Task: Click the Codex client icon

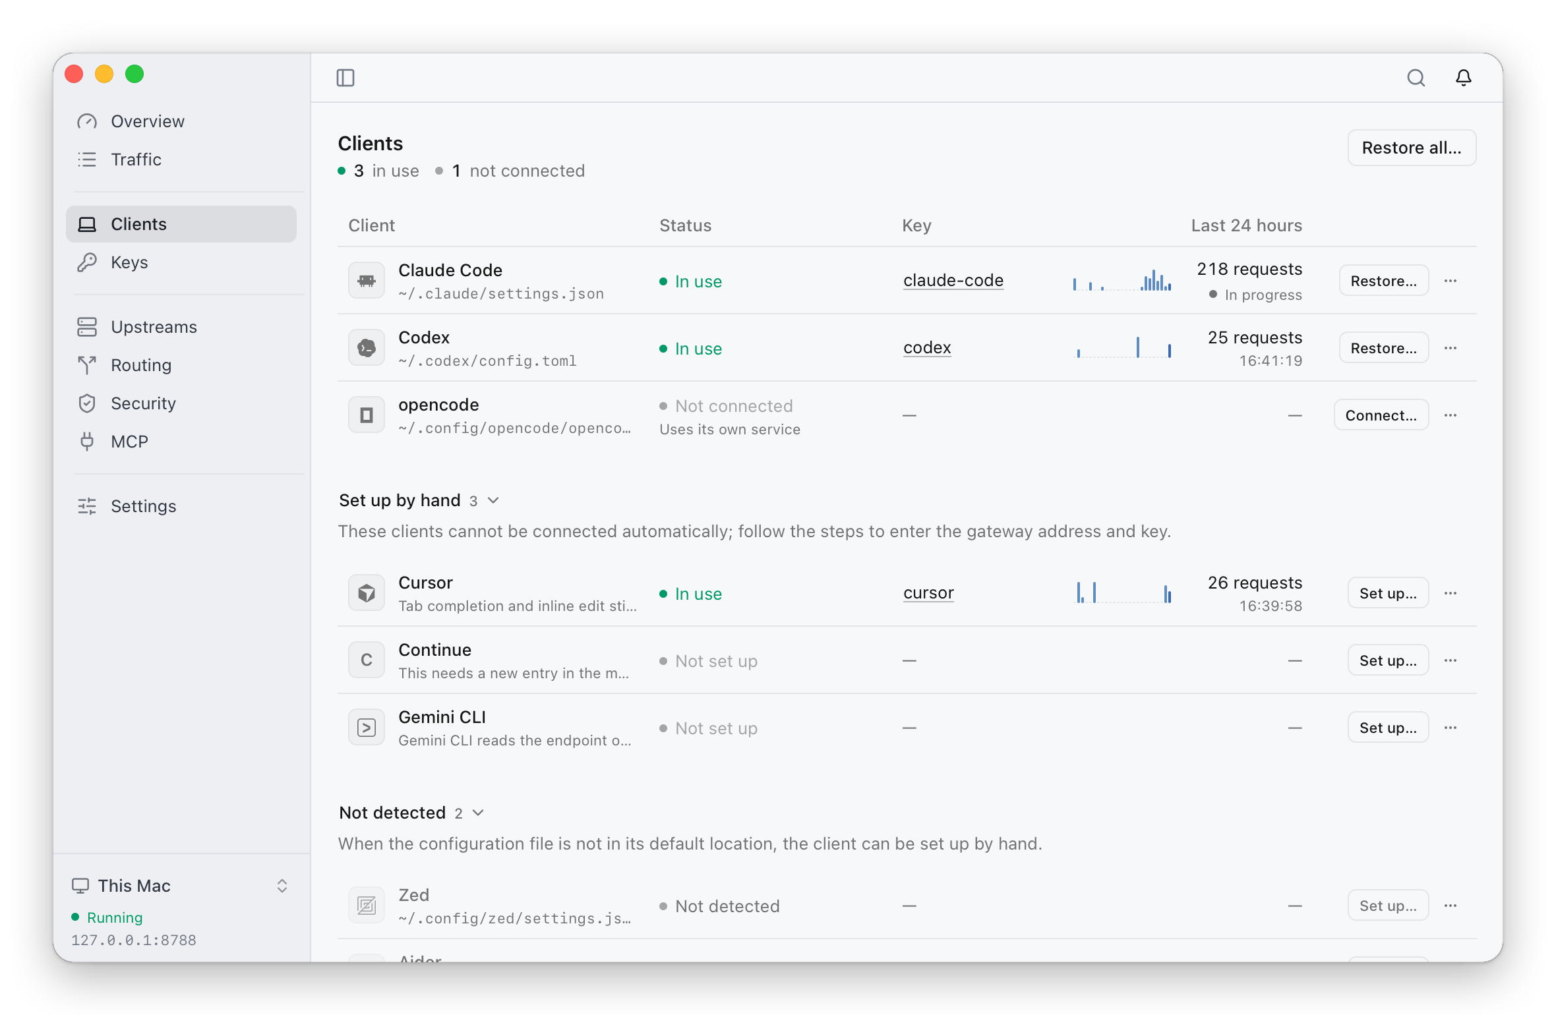Action: [x=367, y=348]
